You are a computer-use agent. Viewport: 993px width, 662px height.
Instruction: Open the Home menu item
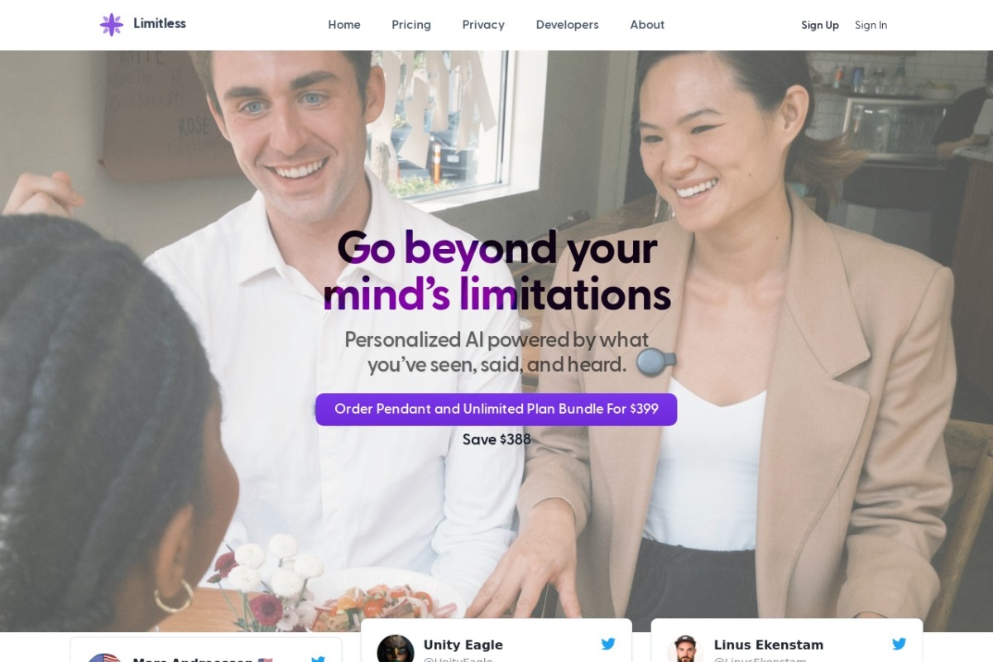pos(344,25)
